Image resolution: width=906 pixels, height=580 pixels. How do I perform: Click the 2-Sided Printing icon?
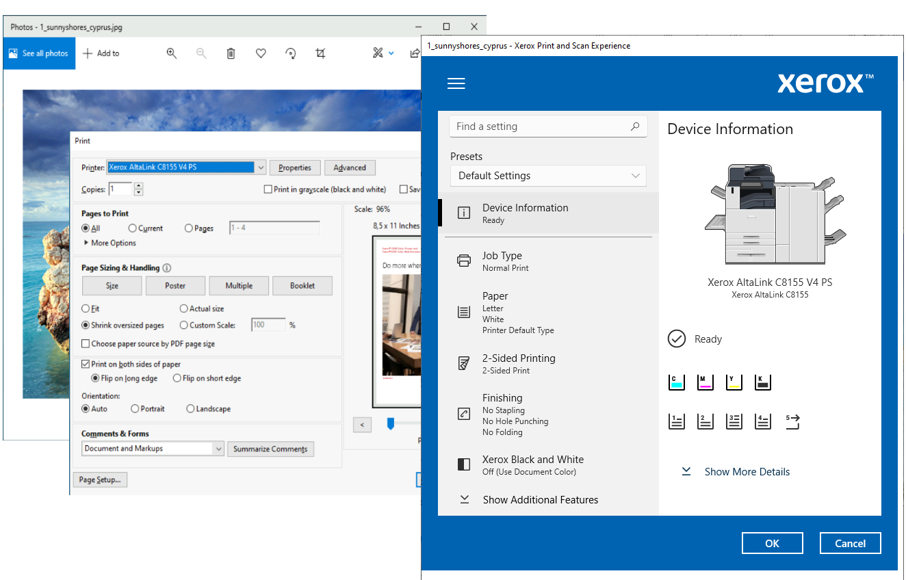(x=464, y=363)
